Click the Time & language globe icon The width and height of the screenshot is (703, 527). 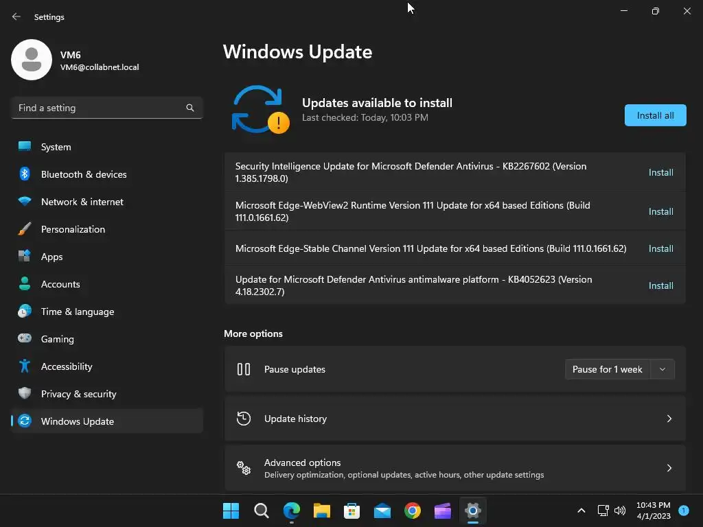[x=25, y=311]
